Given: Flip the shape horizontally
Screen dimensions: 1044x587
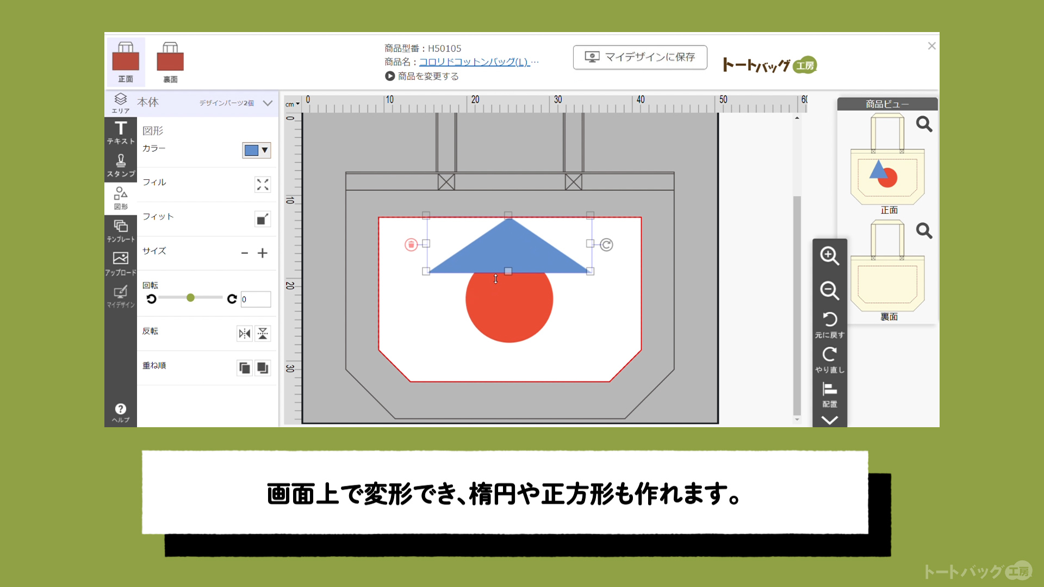Looking at the screenshot, I should 245,333.
